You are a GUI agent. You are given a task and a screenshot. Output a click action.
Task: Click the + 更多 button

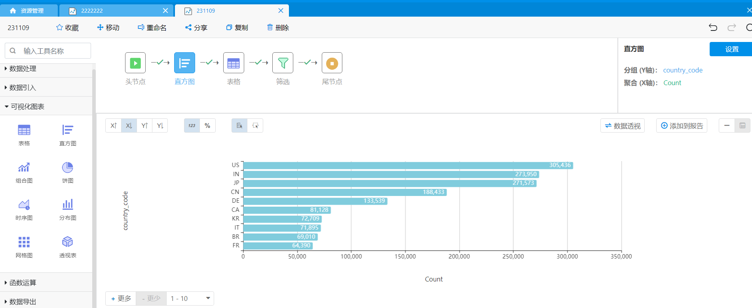click(x=121, y=298)
